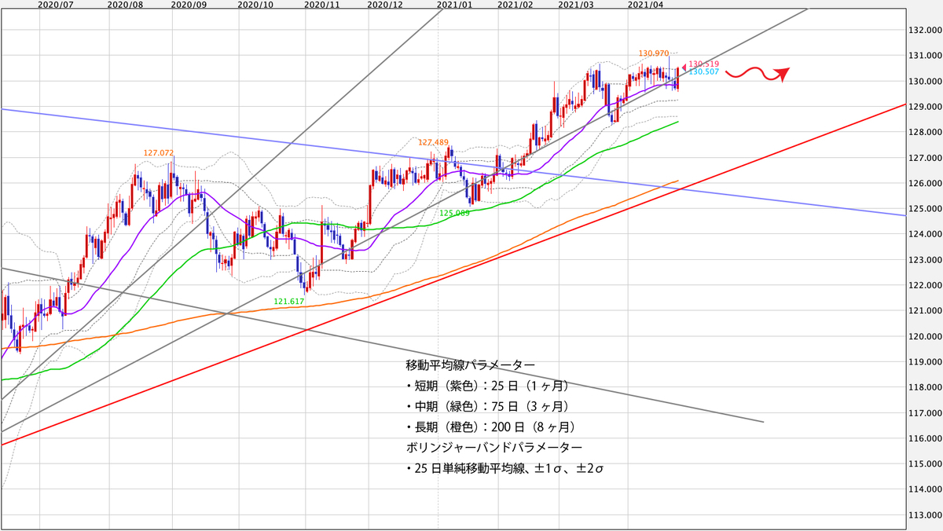Select the 113.000 price axis value

924,515
